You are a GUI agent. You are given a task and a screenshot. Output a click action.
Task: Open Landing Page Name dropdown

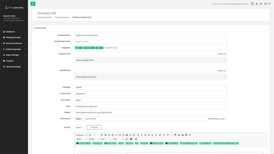(151, 41)
